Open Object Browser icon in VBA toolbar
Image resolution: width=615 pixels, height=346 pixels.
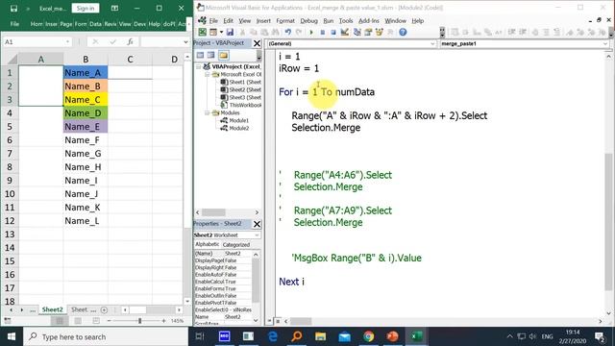click(379, 32)
